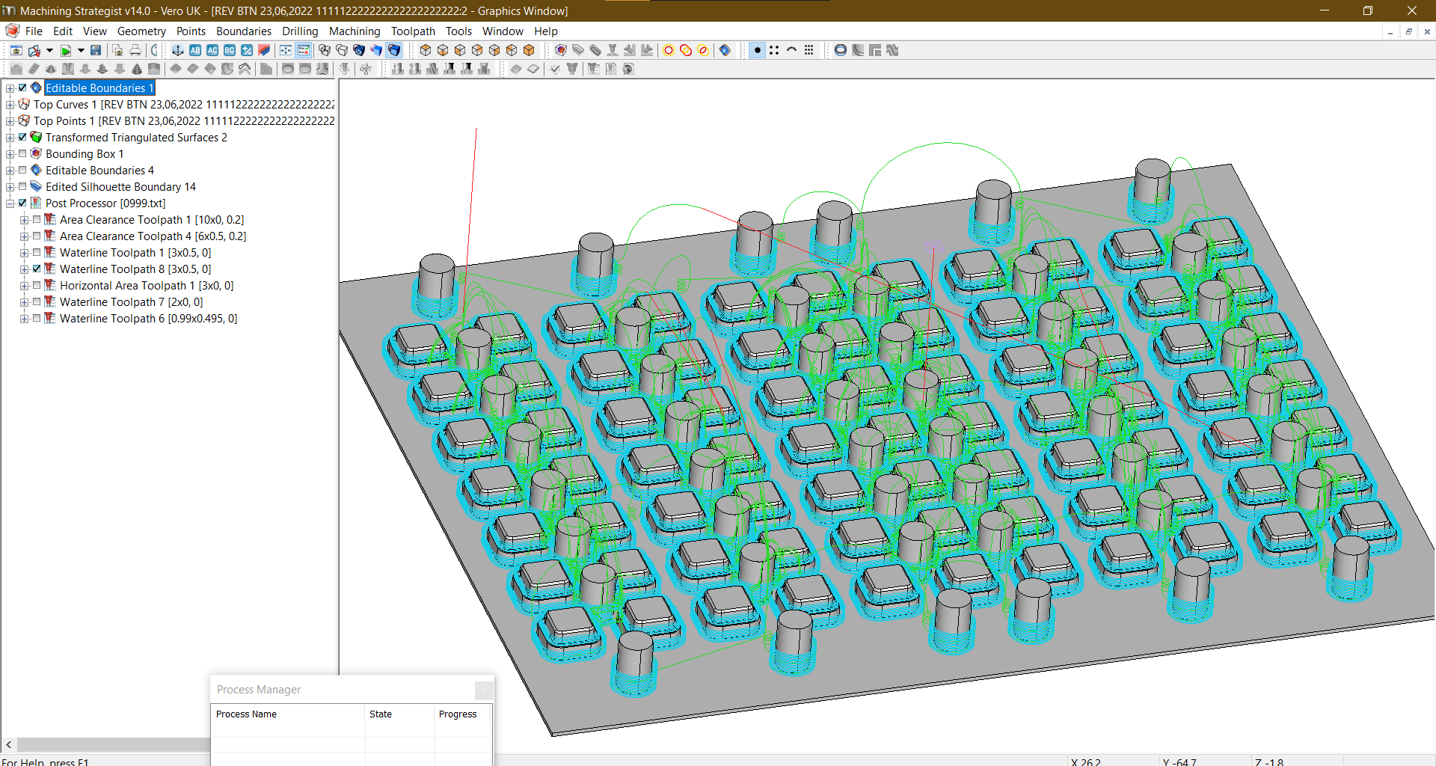Click the blue ring curve icon
This screenshot has height=766, width=1436.
841,50
